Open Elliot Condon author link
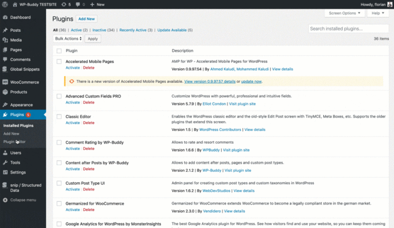This screenshot has height=228, width=394. (214, 104)
